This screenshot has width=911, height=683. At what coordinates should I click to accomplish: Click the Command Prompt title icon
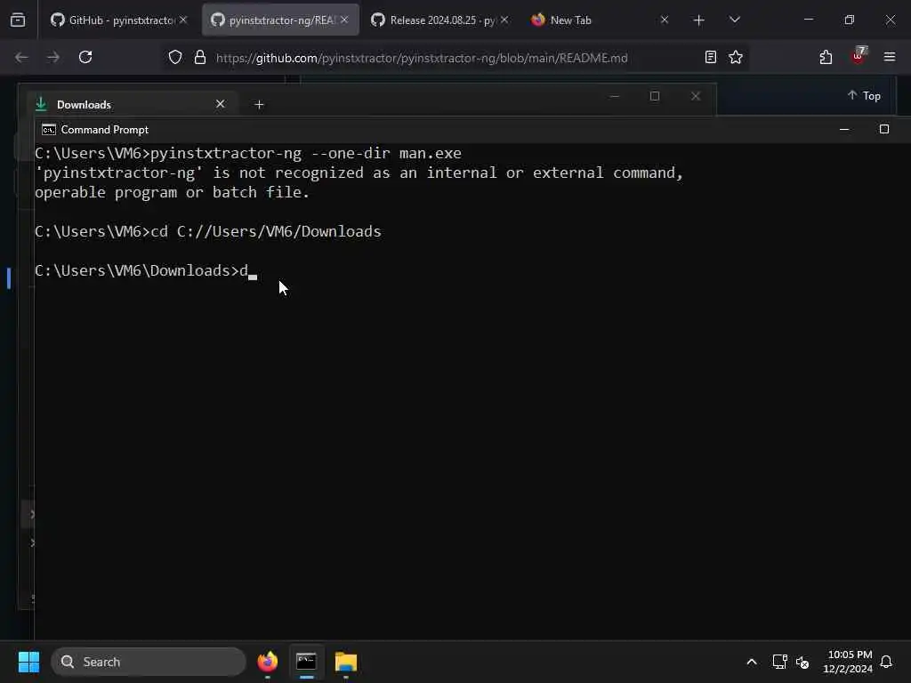coord(49,130)
